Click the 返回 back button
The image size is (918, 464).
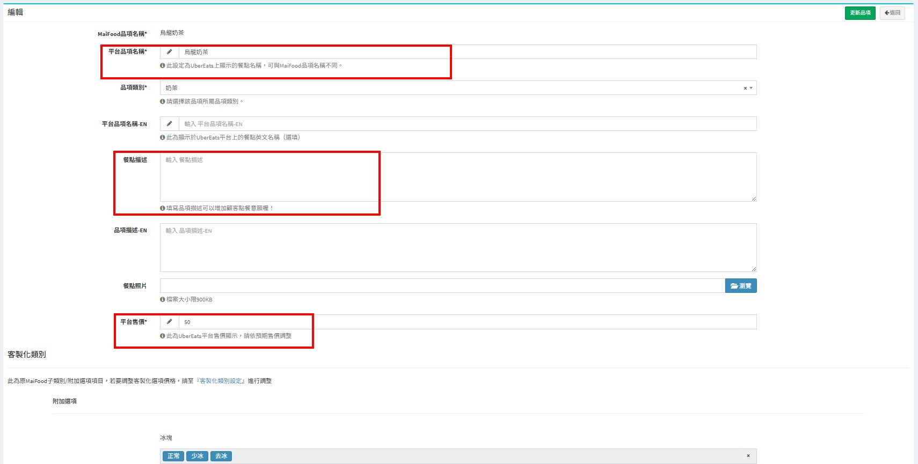[x=892, y=13]
